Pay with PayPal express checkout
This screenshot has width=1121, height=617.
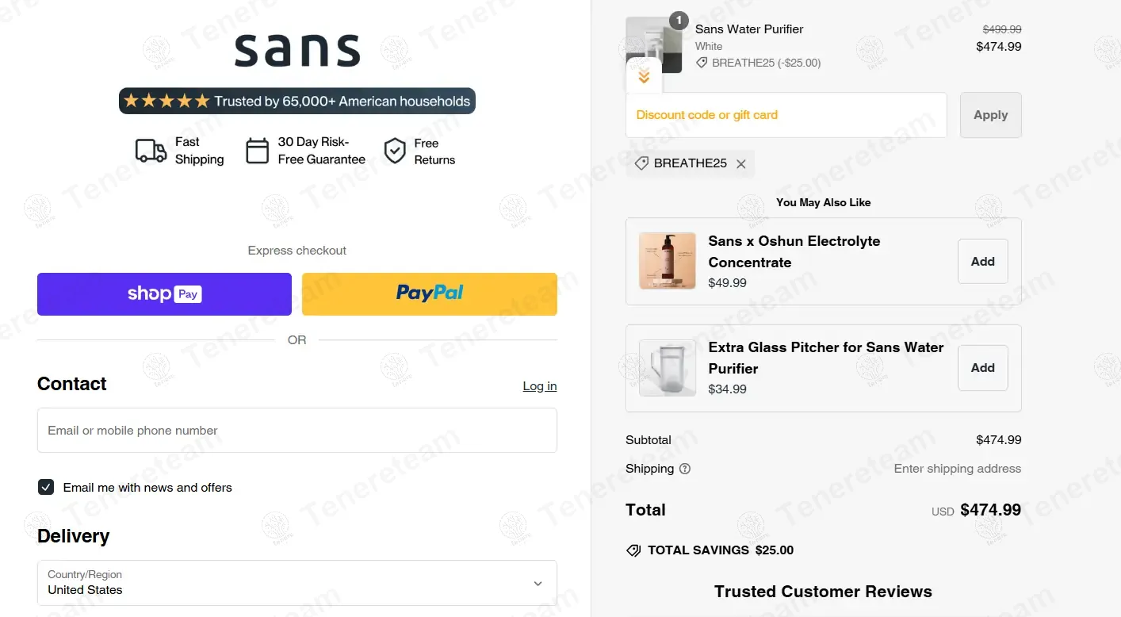click(430, 294)
